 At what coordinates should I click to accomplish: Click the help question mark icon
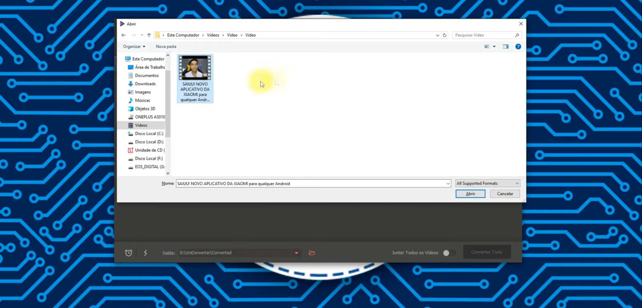(x=518, y=46)
